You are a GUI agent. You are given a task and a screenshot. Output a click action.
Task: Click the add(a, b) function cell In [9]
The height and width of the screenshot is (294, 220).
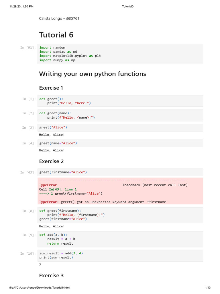point(120,239)
